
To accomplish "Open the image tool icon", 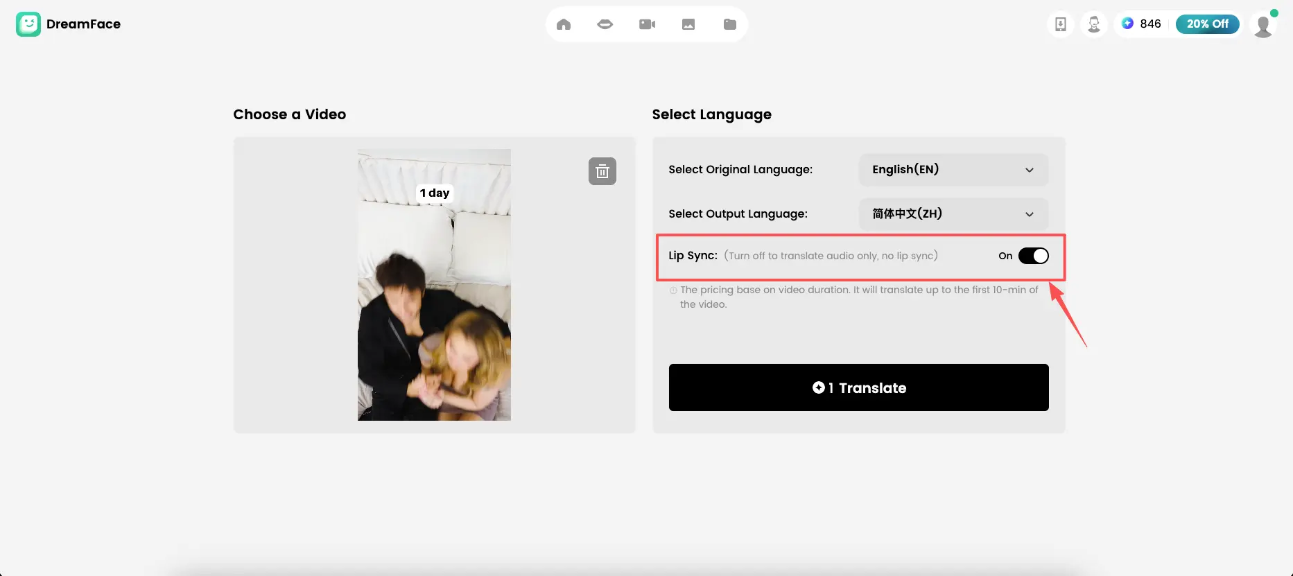I will pos(688,24).
